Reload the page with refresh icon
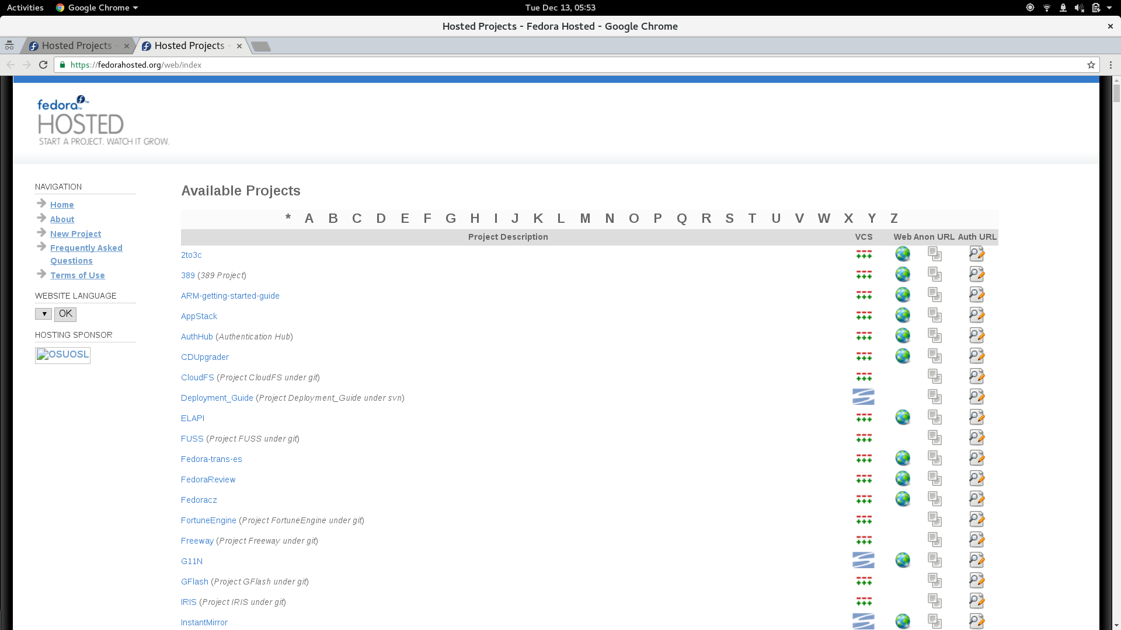Screen dimensions: 1121x630 tap(43, 65)
